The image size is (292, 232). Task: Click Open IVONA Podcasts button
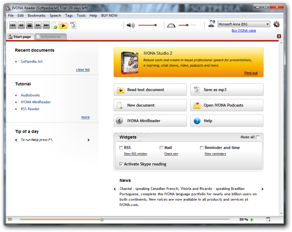(227, 105)
